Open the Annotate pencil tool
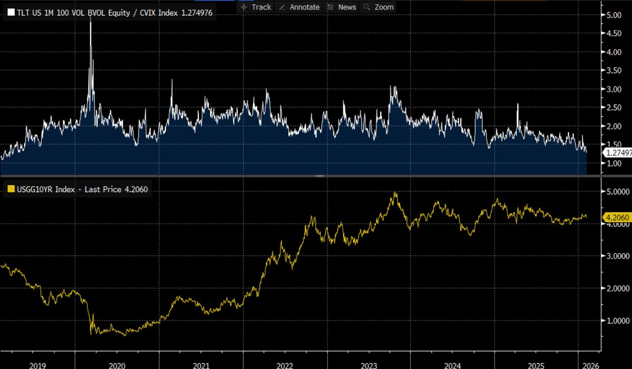The width and height of the screenshot is (632, 369). [299, 7]
